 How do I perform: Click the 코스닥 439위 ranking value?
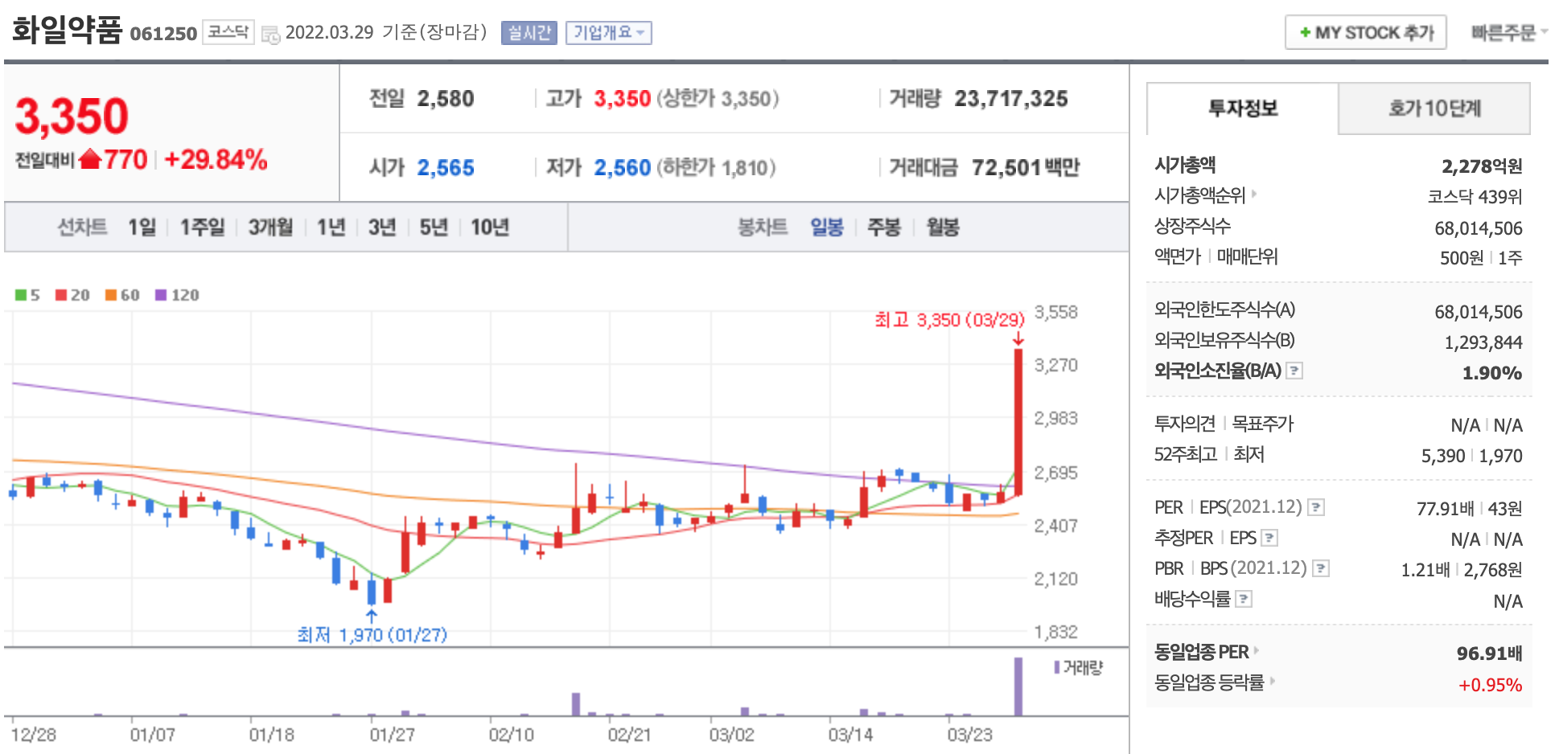point(1475,197)
